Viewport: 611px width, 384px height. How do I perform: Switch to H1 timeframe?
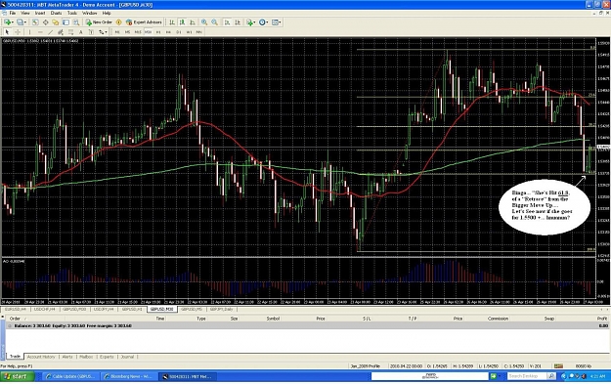click(158, 32)
